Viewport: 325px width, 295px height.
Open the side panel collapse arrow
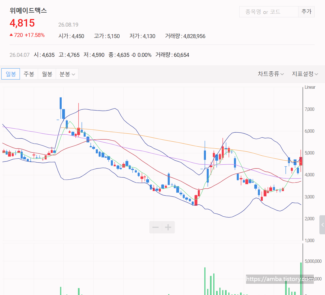tap(322, 225)
